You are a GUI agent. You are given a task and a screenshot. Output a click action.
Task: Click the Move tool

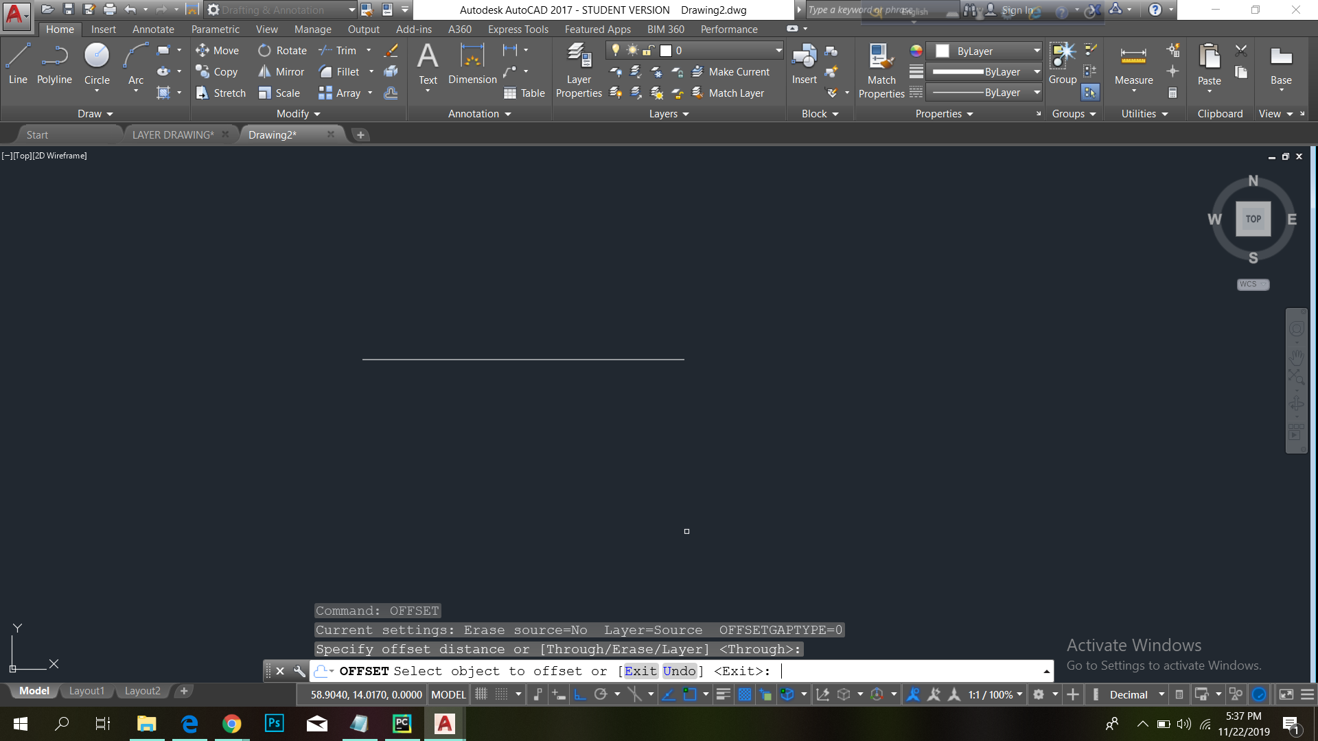[217, 50]
